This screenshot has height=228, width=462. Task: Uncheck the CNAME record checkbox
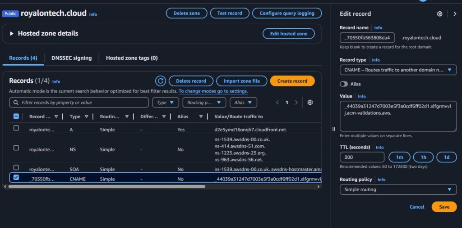point(16,177)
